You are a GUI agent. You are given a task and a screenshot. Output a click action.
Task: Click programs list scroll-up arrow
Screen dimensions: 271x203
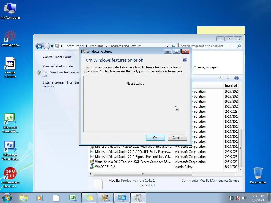pyautogui.click(x=240, y=85)
